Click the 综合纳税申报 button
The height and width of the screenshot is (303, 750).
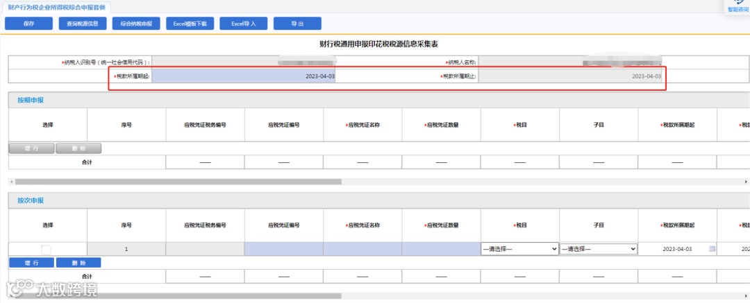136,24
